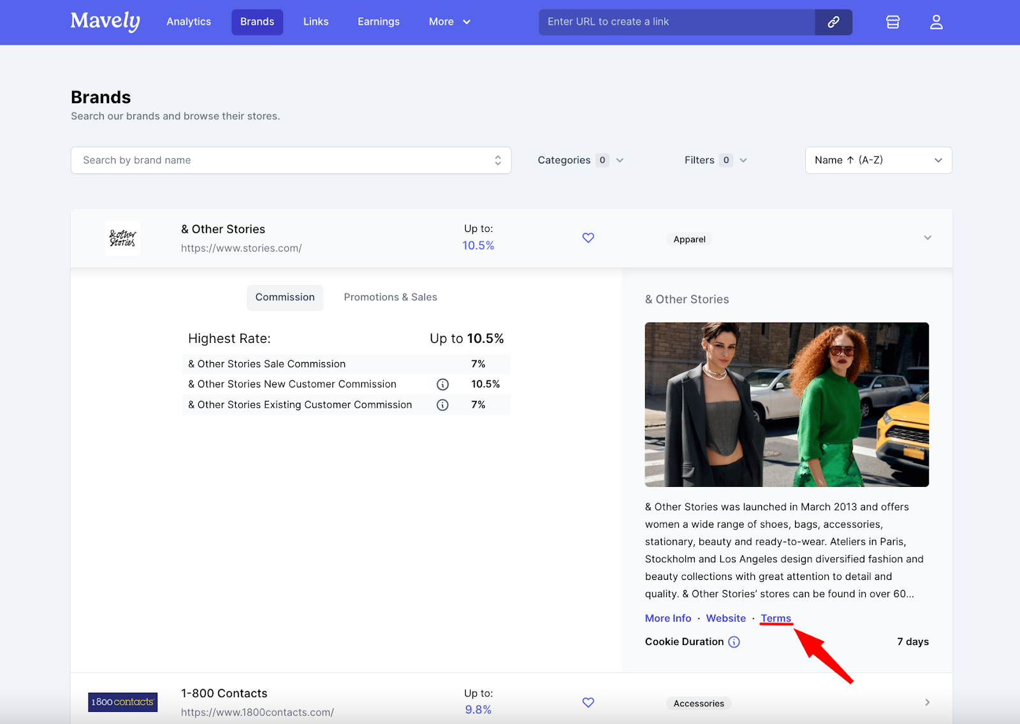Open the Categories dropdown
The image size is (1020, 724).
click(x=580, y=160)
